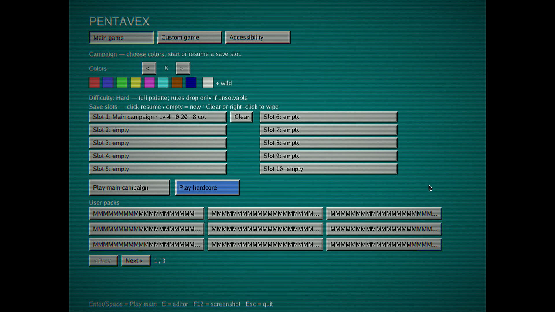The width and height of the screenshot is (555, 312).
Task: Switch to the Main game tab
Action: [x=121, y=38]
